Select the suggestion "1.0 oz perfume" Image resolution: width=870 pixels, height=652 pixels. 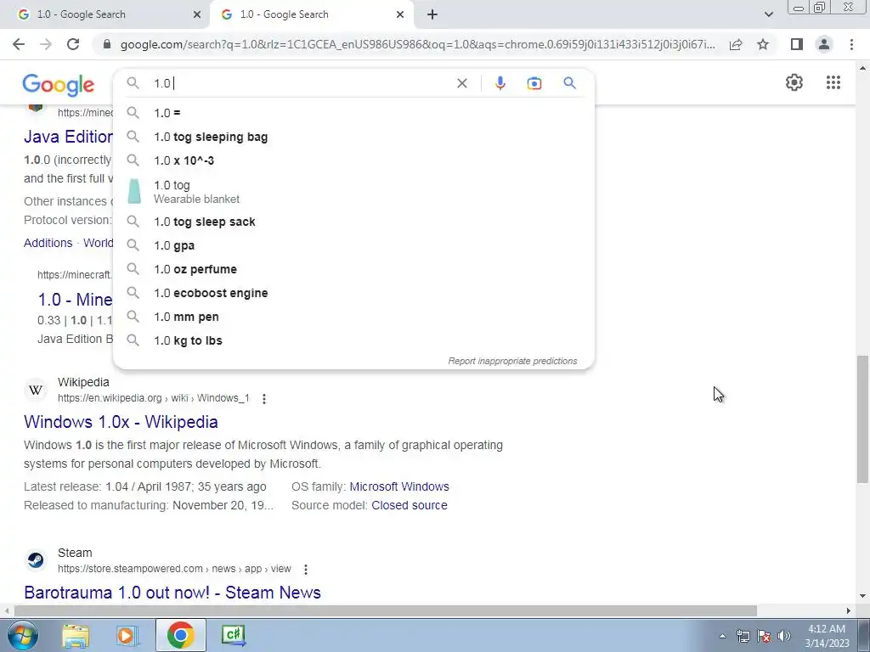pyautogui.click(x=353, y=269)
